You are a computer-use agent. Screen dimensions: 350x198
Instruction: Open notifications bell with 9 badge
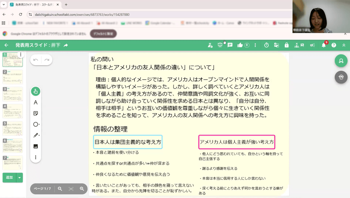pos(324,45)
